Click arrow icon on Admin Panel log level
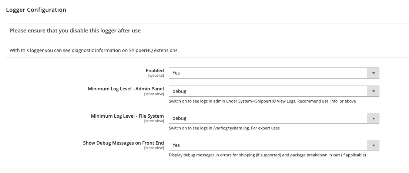409x173 pixels. 373,91
